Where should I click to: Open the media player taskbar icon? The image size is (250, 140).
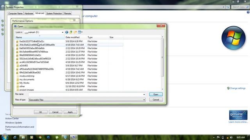[32, 137]
